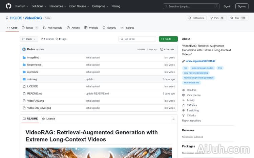Click the Sign up button
The height and width of the screenshot is (158, 254).
click(241, 6)
